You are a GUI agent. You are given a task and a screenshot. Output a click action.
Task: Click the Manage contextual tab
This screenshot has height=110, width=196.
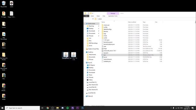tap(113, 13)
